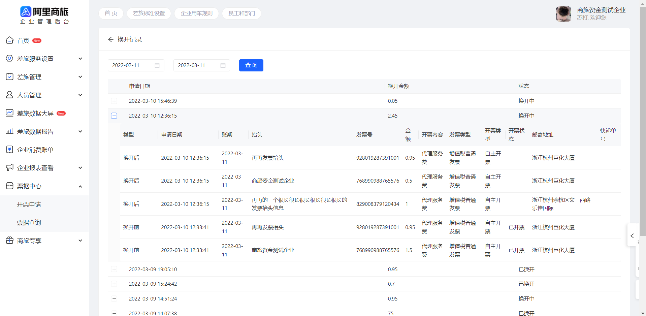Click the Alibaba travel logo
This screenshot has width=646, height=316.
point(44,15)
